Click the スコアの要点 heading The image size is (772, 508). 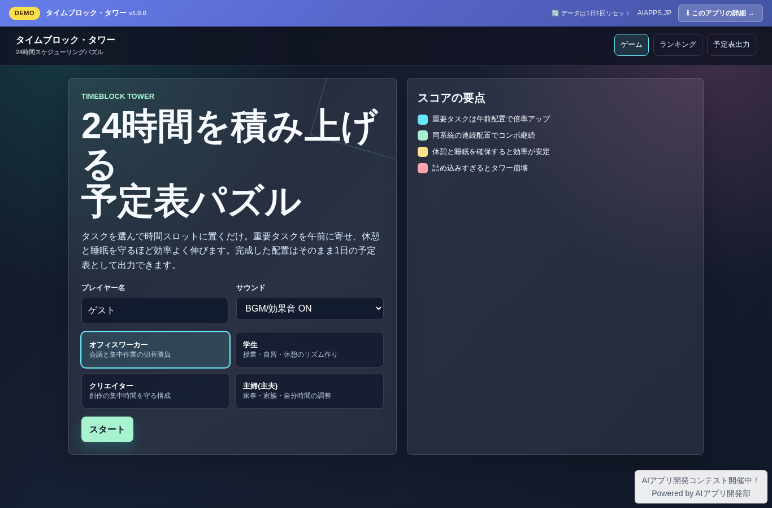(x=451, y=98)
